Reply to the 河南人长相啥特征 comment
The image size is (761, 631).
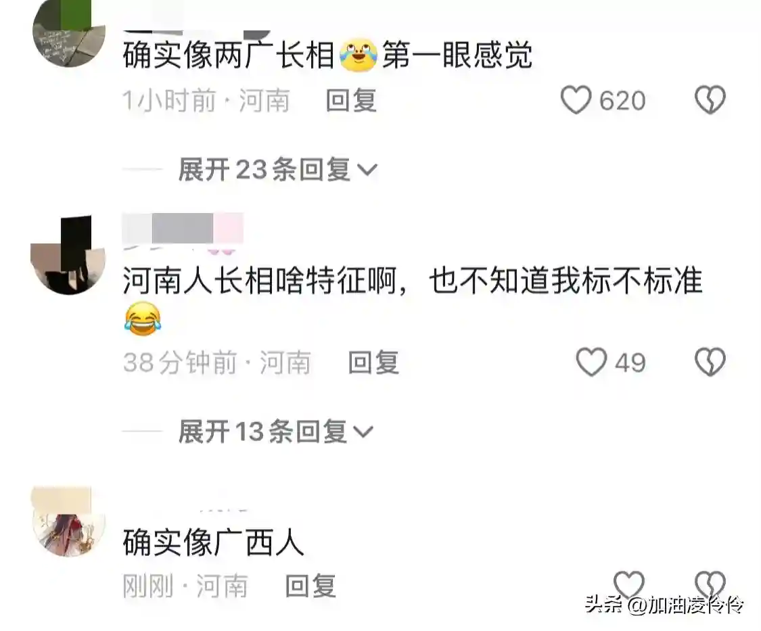[373, 363]
